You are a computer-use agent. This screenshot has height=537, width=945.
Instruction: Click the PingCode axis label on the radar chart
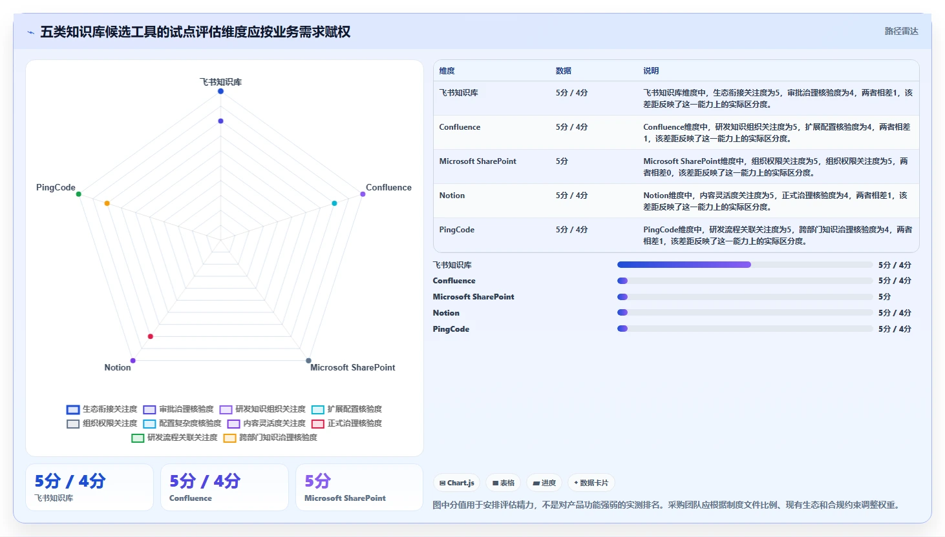tap(56, 187)
